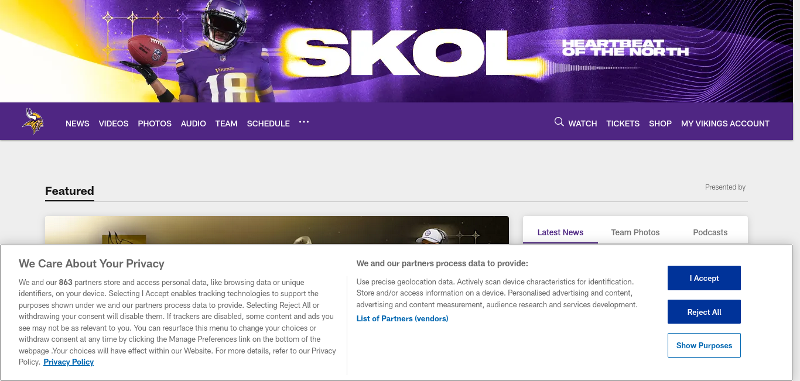800x381 pixels.
Task: Open the SCHEDULE nav link
Action: (268, 123)
